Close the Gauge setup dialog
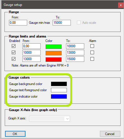The image size is (124, 139). [x=121, y=5]
